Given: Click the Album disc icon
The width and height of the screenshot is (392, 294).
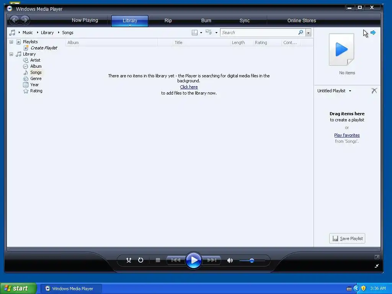Looking at the screenshot, I should [x=26, y=66].
